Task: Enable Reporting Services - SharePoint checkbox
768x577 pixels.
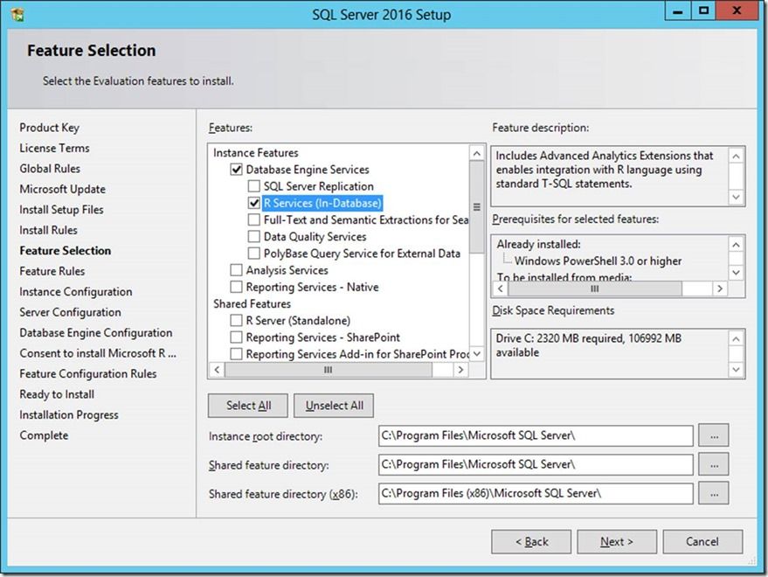Action: pyautogui.click(x=236, y=337)
